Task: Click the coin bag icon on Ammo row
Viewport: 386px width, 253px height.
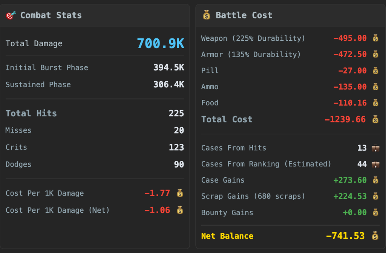Action: (x=375, y=87)
